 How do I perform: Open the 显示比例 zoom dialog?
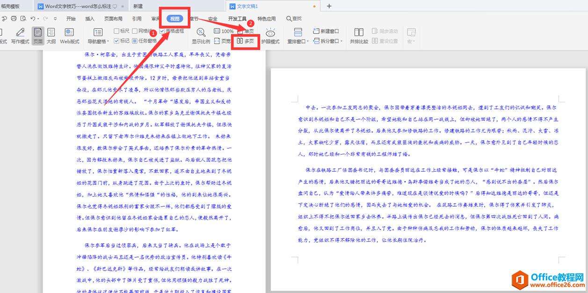201,34
